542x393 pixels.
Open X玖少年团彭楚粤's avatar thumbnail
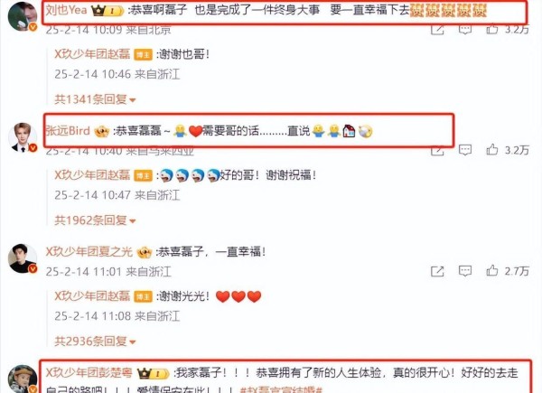23,379
